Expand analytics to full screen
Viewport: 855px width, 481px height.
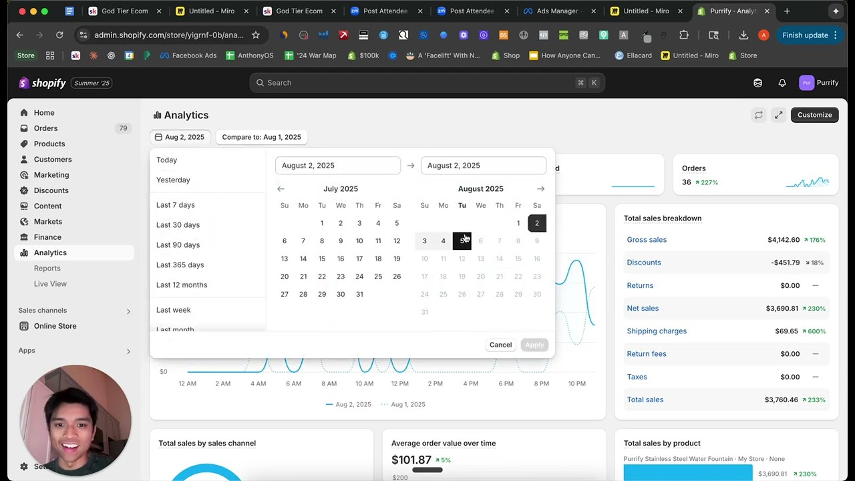tap(779, 115)
